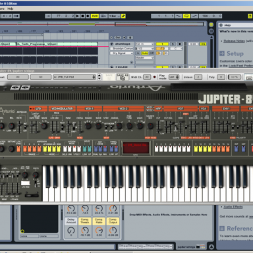Click the Delay Amount macro label
This screenshot has height=253, width=253.
[71, 221]
